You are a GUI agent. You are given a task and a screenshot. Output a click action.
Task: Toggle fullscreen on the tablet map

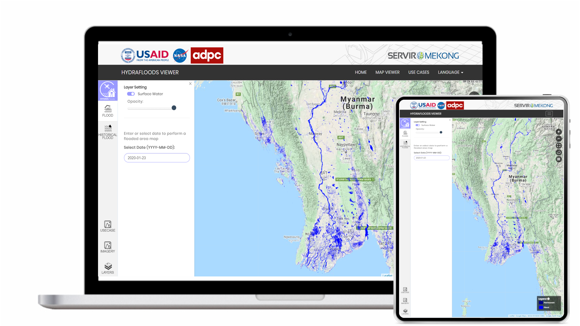559,145
